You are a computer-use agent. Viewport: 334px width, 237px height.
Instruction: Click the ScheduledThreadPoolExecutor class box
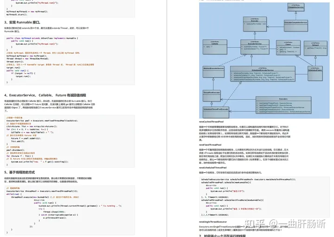tap(216, 112)
